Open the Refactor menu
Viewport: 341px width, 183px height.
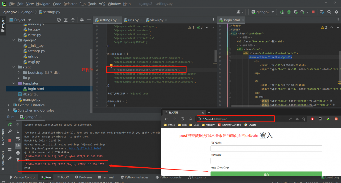[x=70, y=4]
